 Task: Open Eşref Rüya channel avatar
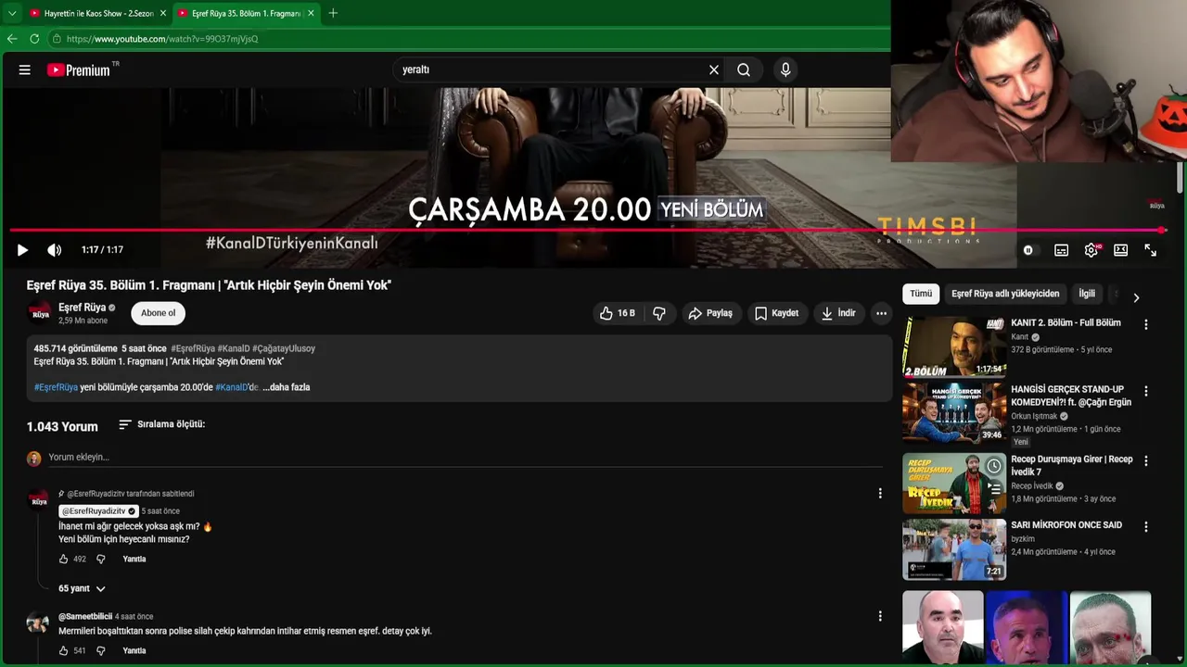click(x=40, y=312)
